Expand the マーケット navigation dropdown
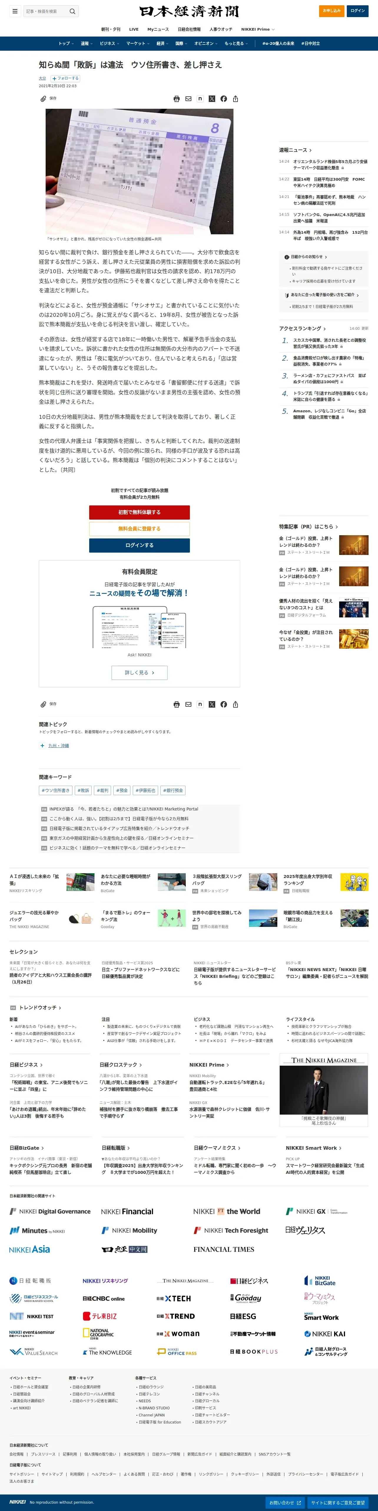Viewport: 378px width, 1511px height. (138, 43)
